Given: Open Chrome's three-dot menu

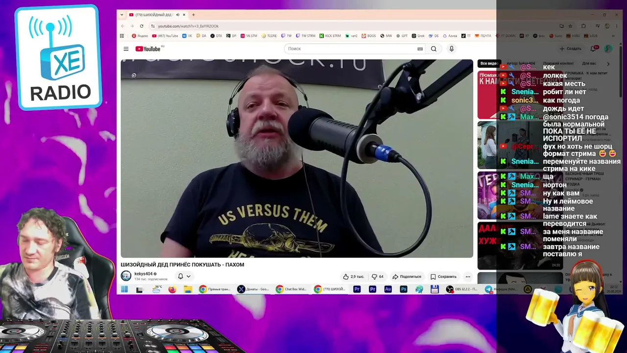Looking at the screenshot, I should tap(616, 26).
